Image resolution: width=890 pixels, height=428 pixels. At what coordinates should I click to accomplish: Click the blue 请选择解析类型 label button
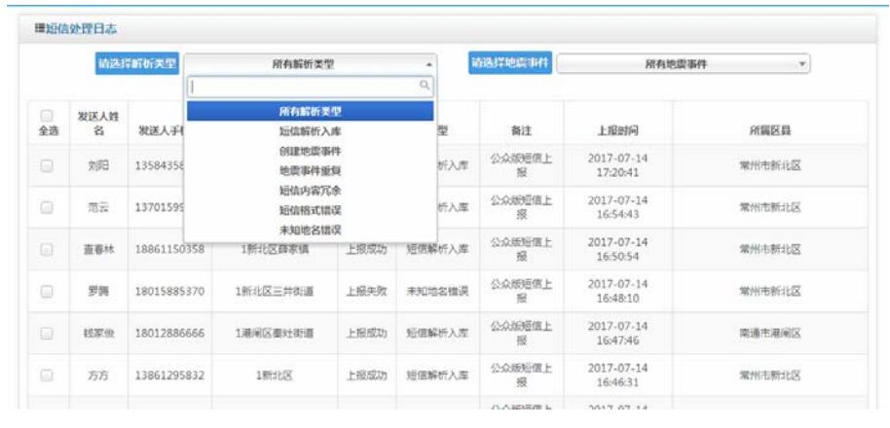(136, 64)
